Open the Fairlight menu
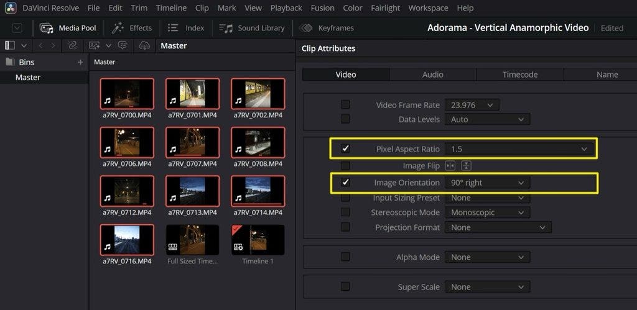637x310 pixels. coord(385,7)
